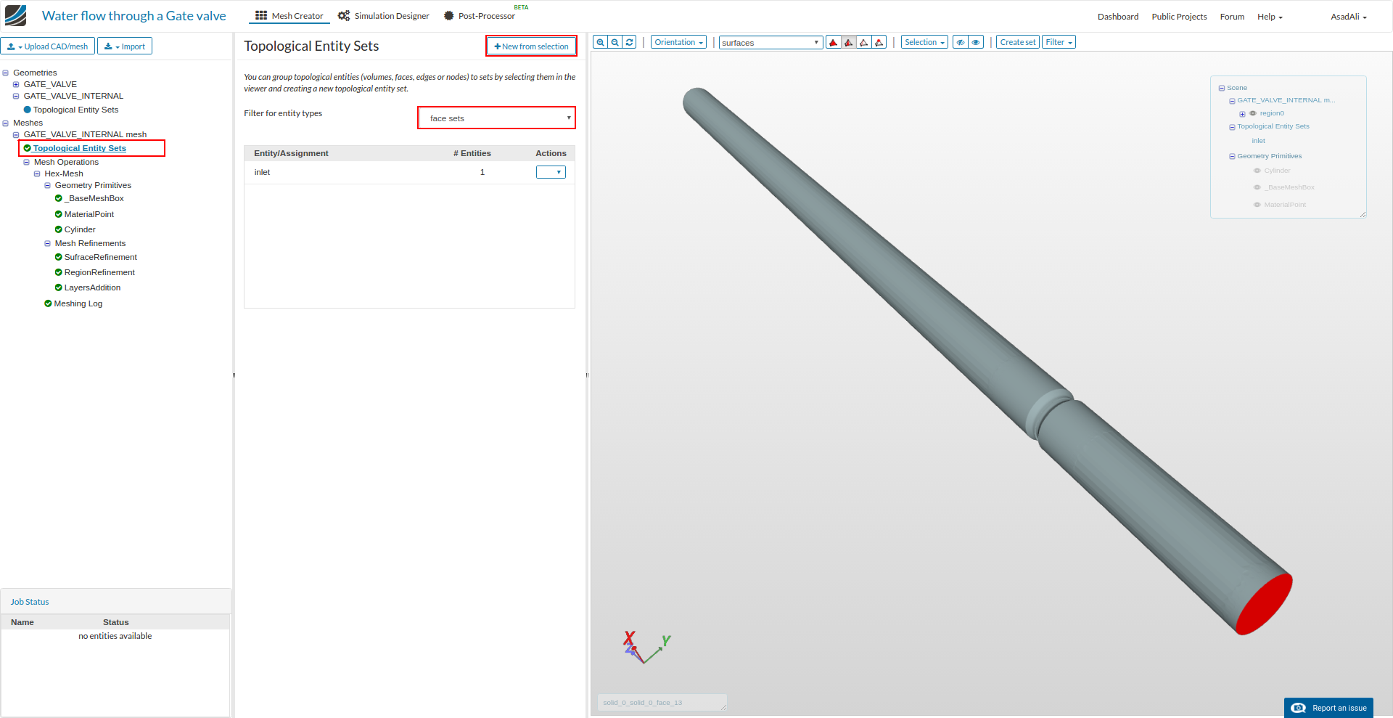Open the Water flow through a Gate valve project title
Image resolution: width=1393 pixels, height=718 pixels.
(134, 16)
